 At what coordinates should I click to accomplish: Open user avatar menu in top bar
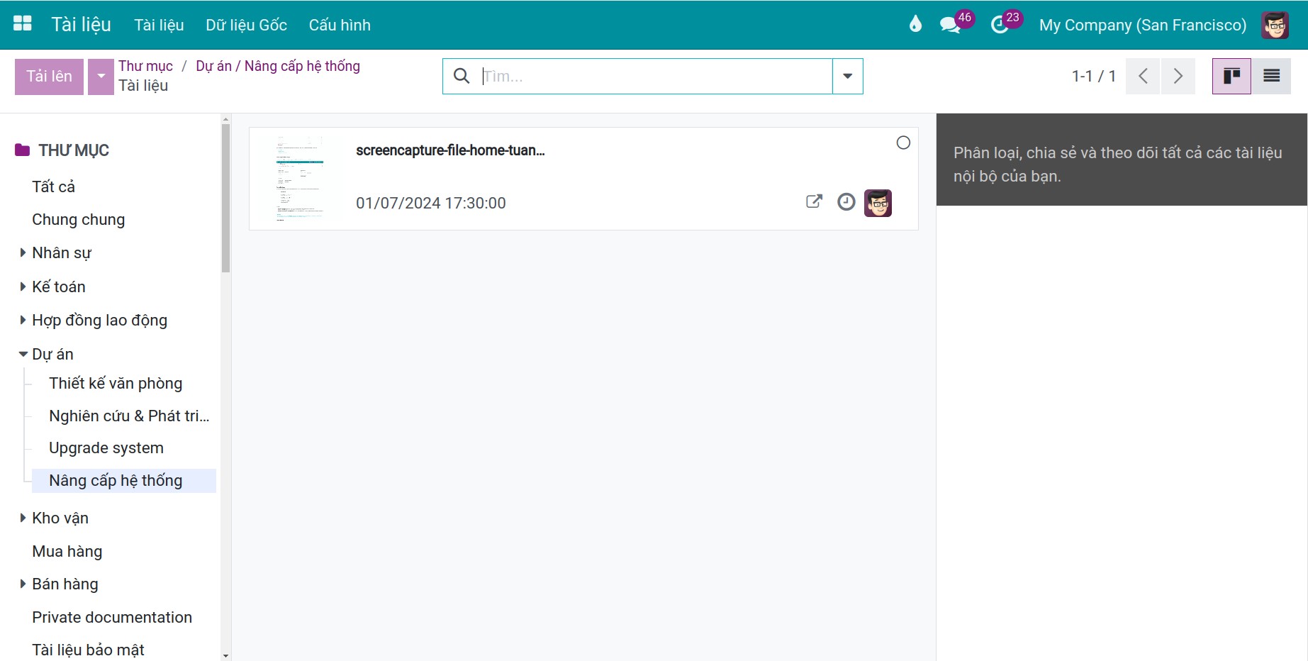pos(1275,25)
